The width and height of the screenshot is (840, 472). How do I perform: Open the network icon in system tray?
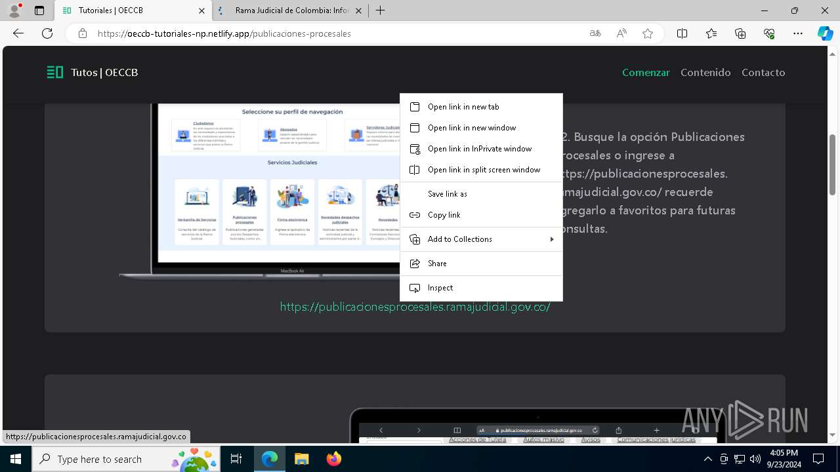coord(740,459)
